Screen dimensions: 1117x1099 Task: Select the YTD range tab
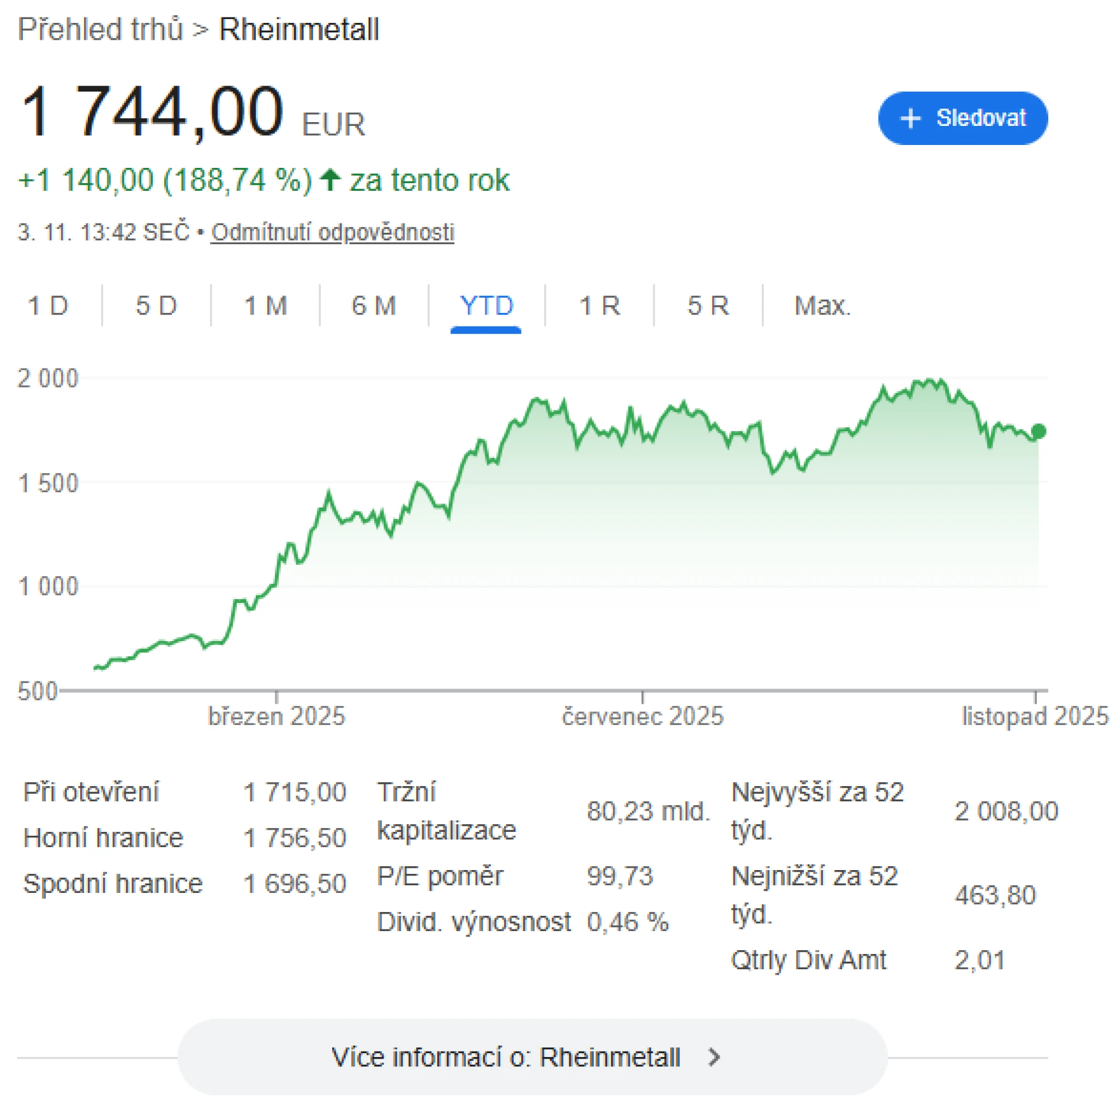(x=486, y=306)
